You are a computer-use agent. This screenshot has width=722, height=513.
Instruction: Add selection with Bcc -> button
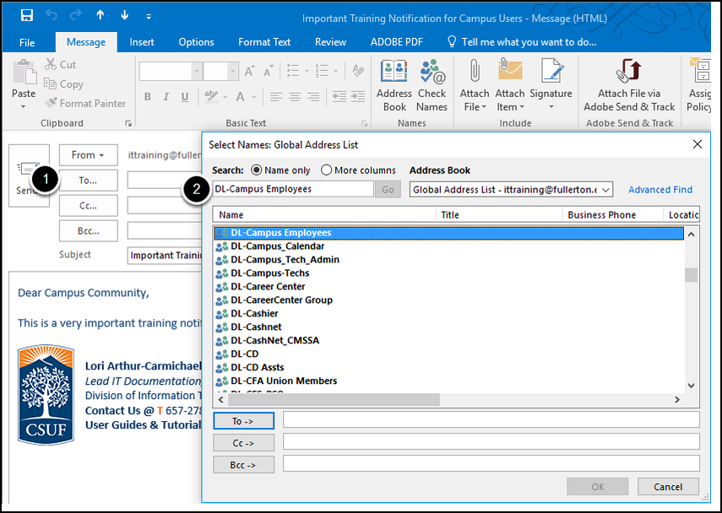(x=243, y=465)
